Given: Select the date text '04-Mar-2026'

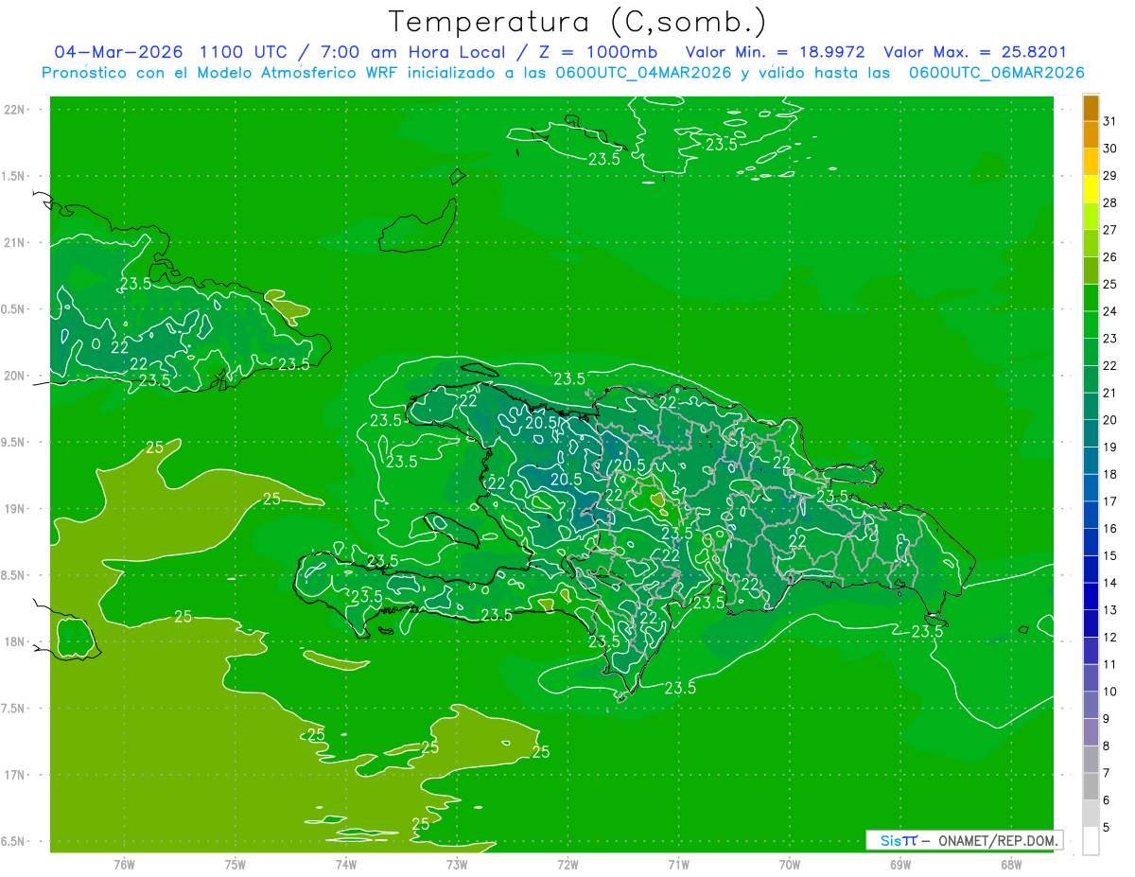Looking at the screenshot, I should (118, 52).
